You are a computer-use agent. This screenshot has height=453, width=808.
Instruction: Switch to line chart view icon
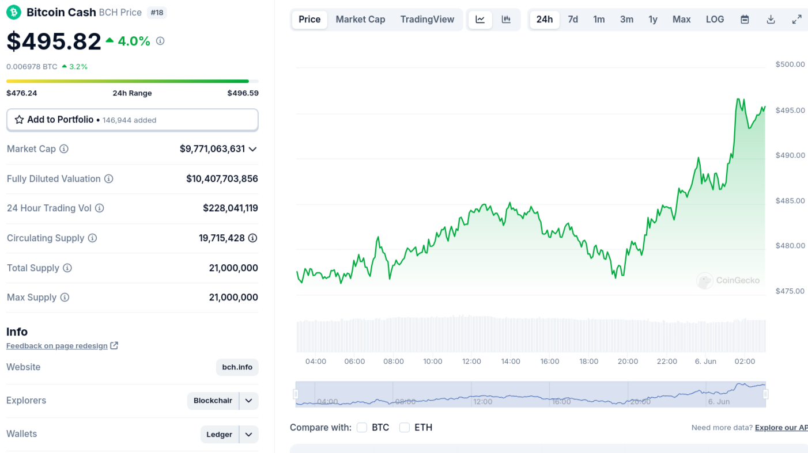tap(480, 19)
